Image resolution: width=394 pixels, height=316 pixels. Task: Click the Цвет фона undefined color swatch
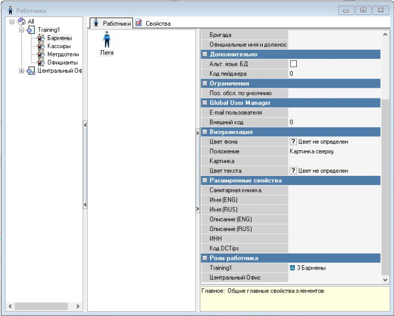coord(293,142)
